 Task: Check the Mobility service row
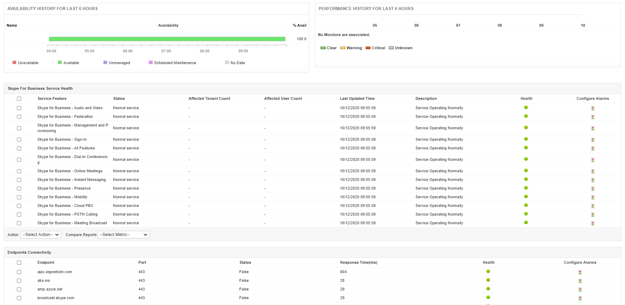(19, 197)
